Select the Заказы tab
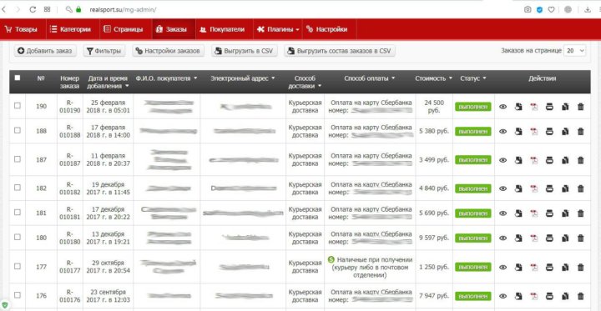The image size is (601, 311). 174,29
